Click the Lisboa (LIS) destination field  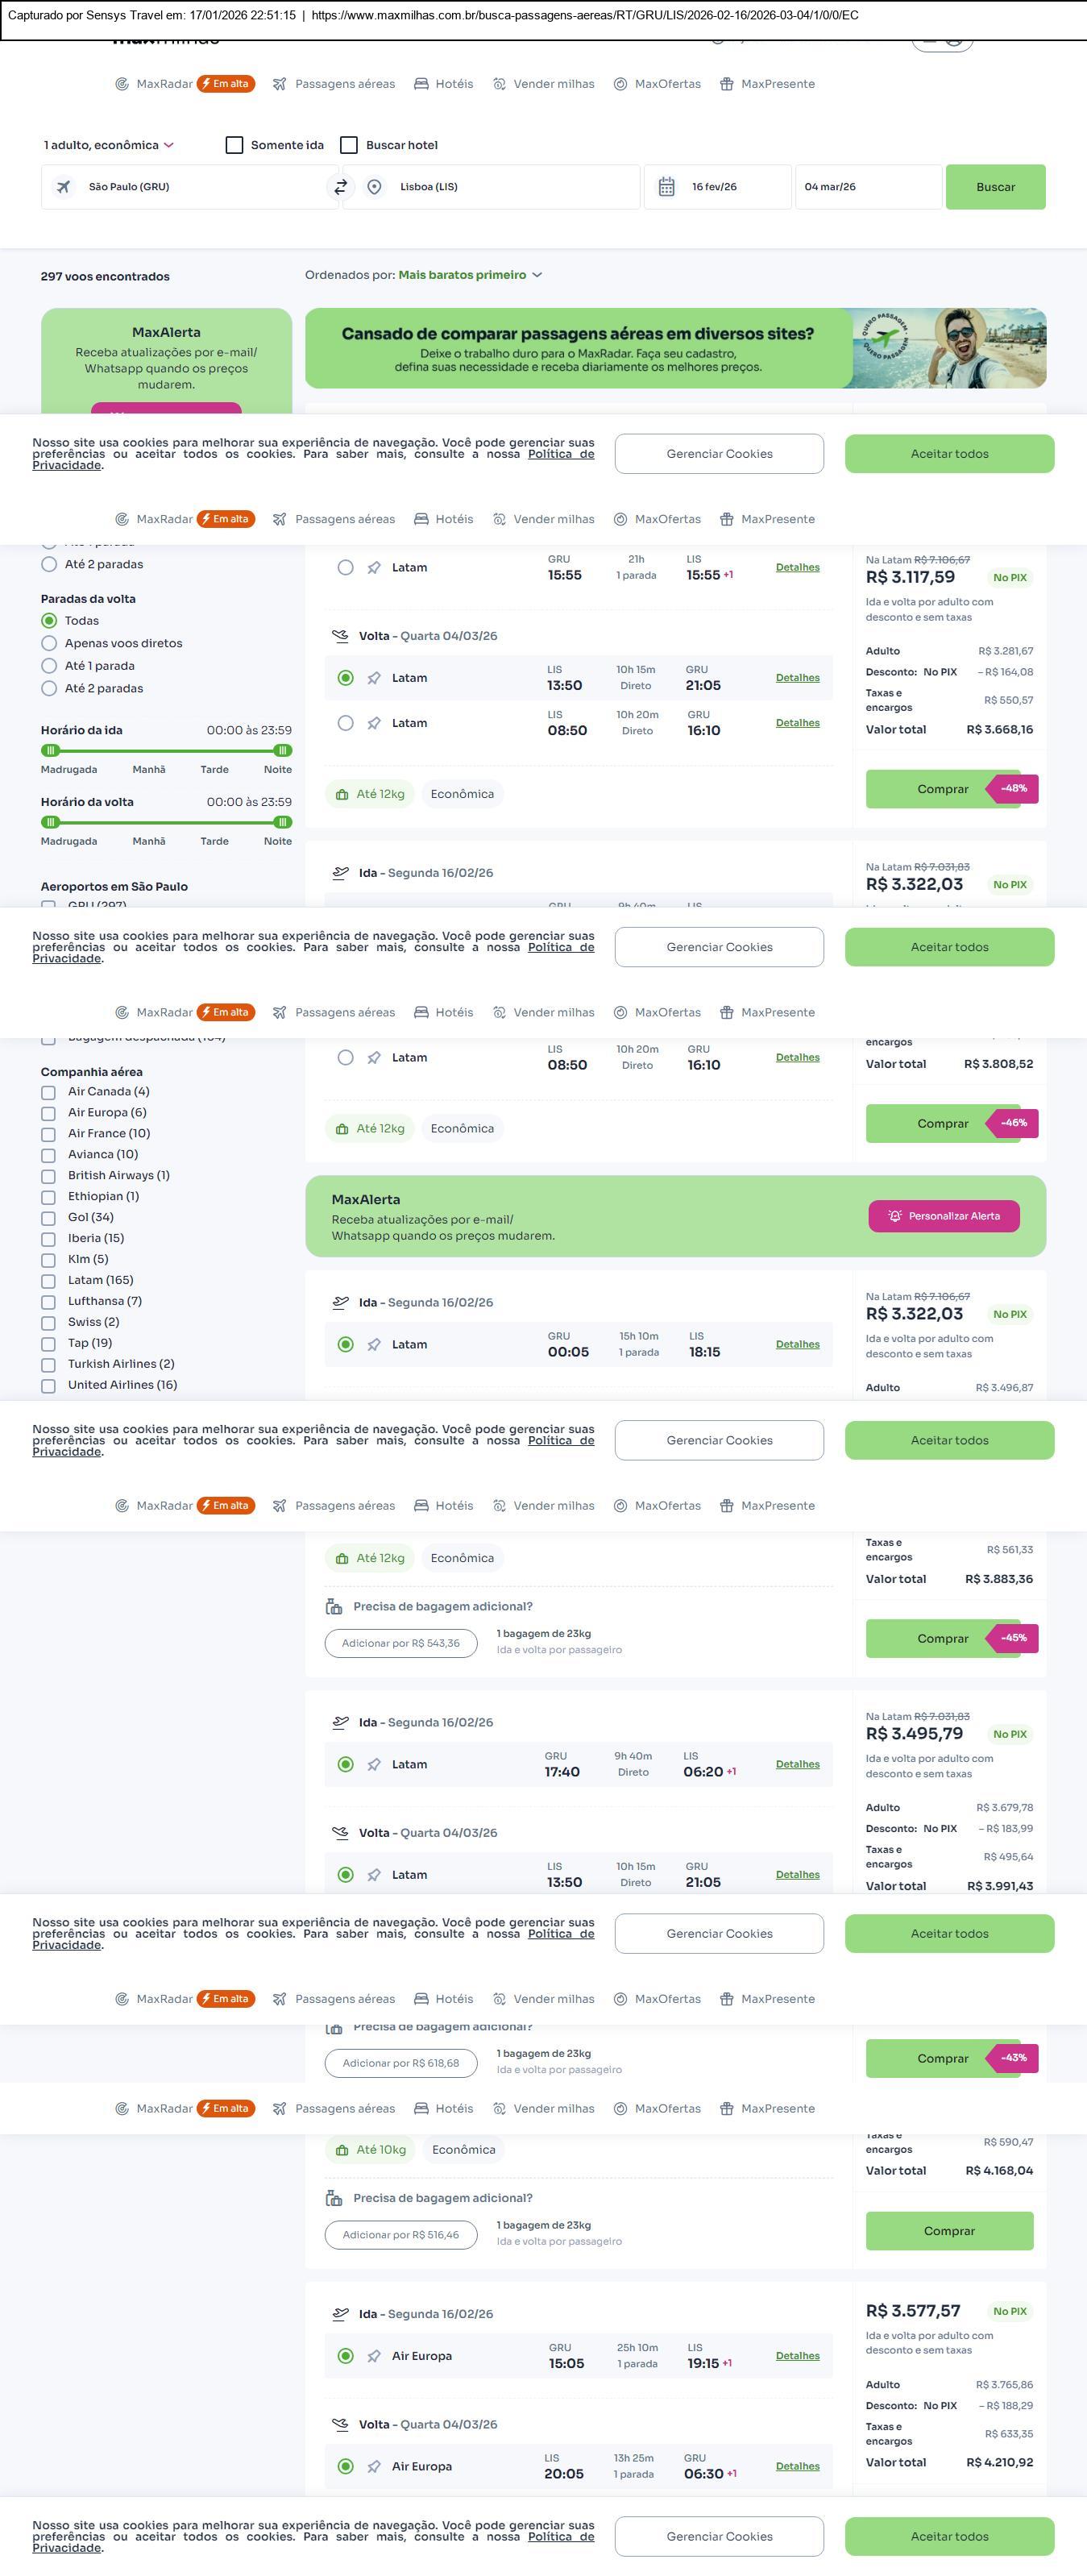[x=500, y=187]
